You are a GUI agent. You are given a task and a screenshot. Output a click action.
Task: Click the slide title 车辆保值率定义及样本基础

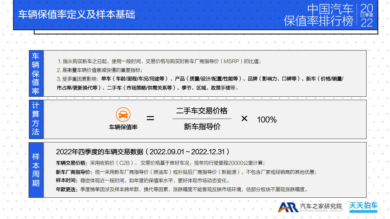76,14
